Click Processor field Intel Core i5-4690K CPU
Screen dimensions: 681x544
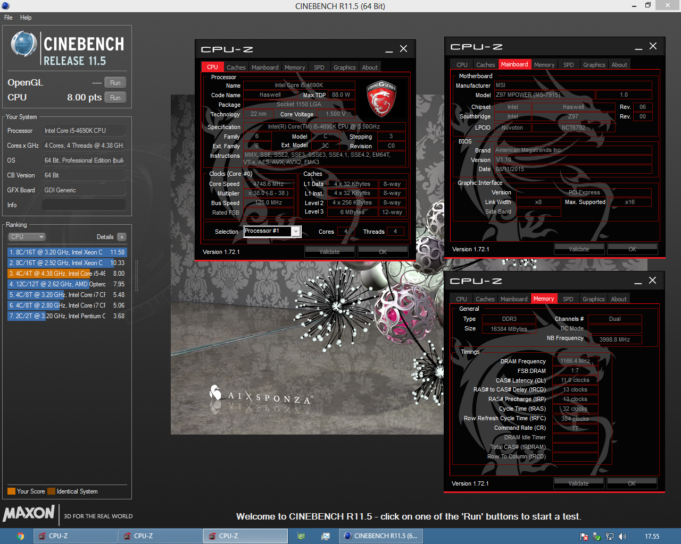click(x=84, y=131)
